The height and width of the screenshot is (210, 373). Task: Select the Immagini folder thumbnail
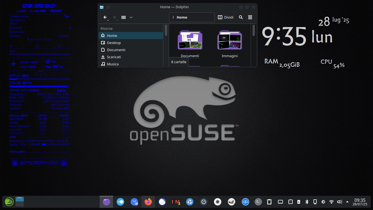230,40
